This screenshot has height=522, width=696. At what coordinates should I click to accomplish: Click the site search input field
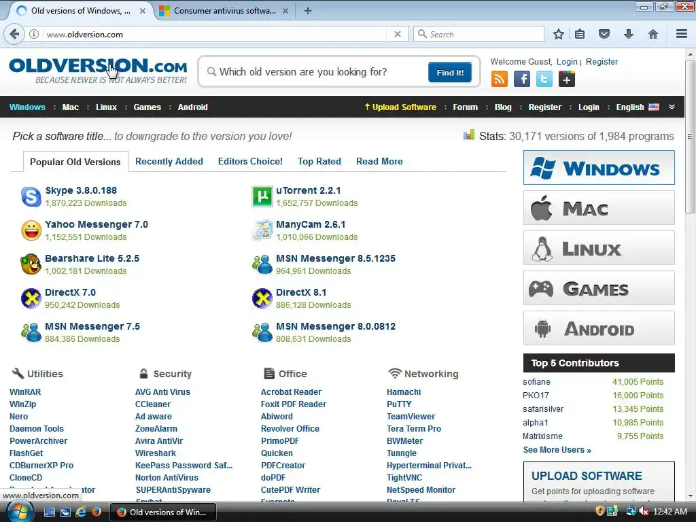[x=317, y=72]
